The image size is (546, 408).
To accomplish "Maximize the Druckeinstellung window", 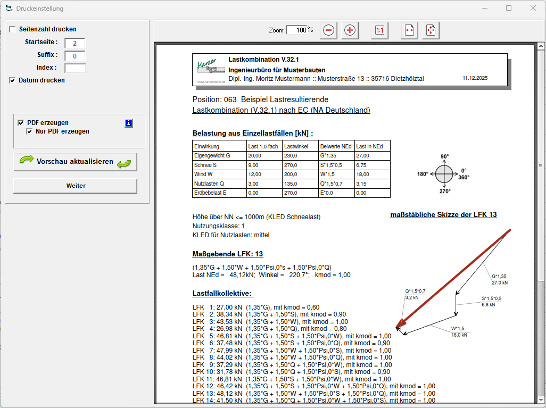I will [x=509, y=9].
